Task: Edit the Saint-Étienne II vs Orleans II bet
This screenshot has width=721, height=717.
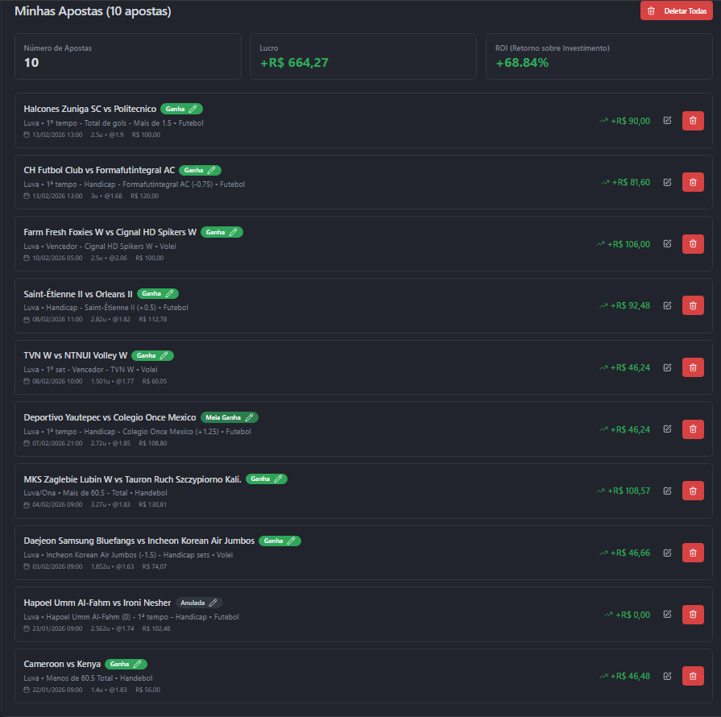Action: (x=667, y=305)
